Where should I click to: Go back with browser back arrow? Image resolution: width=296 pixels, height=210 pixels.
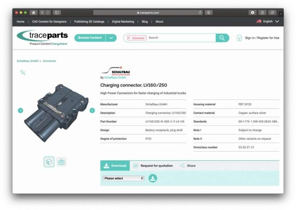[42, 13]
